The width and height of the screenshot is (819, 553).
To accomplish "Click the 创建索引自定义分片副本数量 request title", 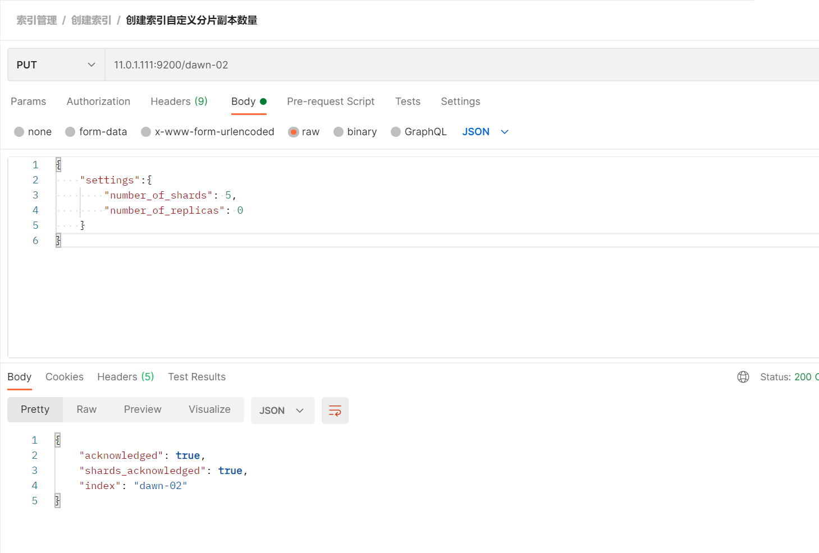I will coord(191,20).
